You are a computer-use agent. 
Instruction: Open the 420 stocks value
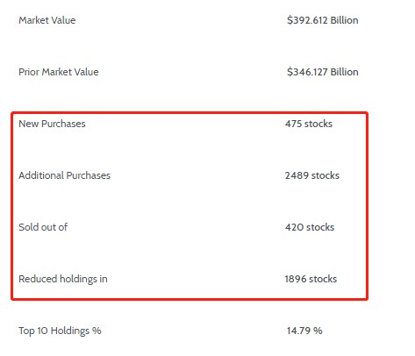click(310, 227)
